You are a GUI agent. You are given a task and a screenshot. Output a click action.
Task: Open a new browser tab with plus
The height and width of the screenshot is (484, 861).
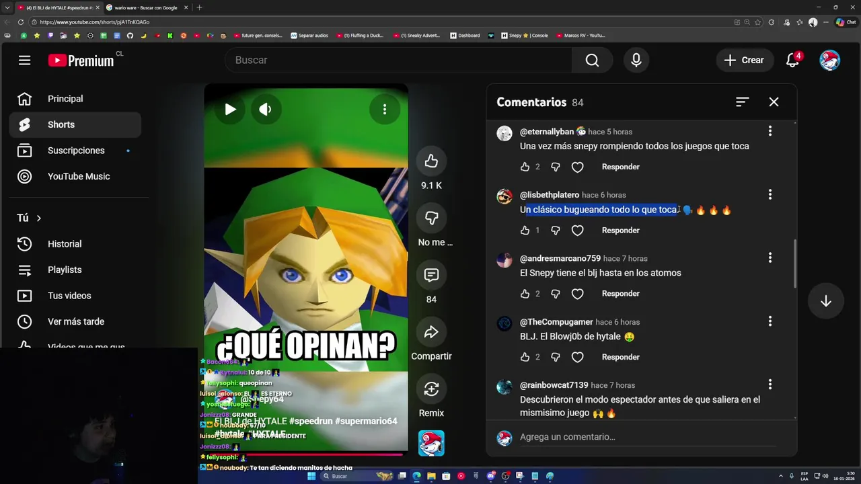click(199, 7)
